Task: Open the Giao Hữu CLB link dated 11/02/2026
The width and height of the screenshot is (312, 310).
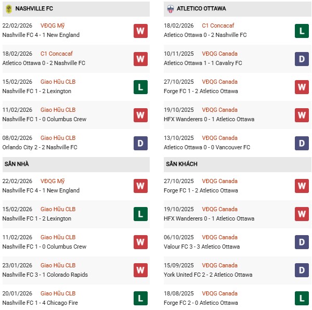Action: [58, 110]
